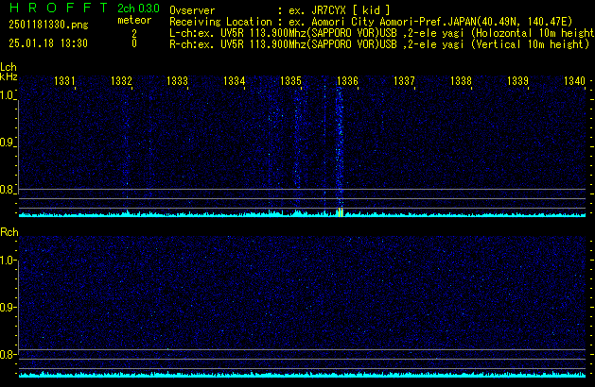The image size is (595, 387).
Task: Click the Lch 0.9 kHz axis label
Action: click(x=7, y=143)
